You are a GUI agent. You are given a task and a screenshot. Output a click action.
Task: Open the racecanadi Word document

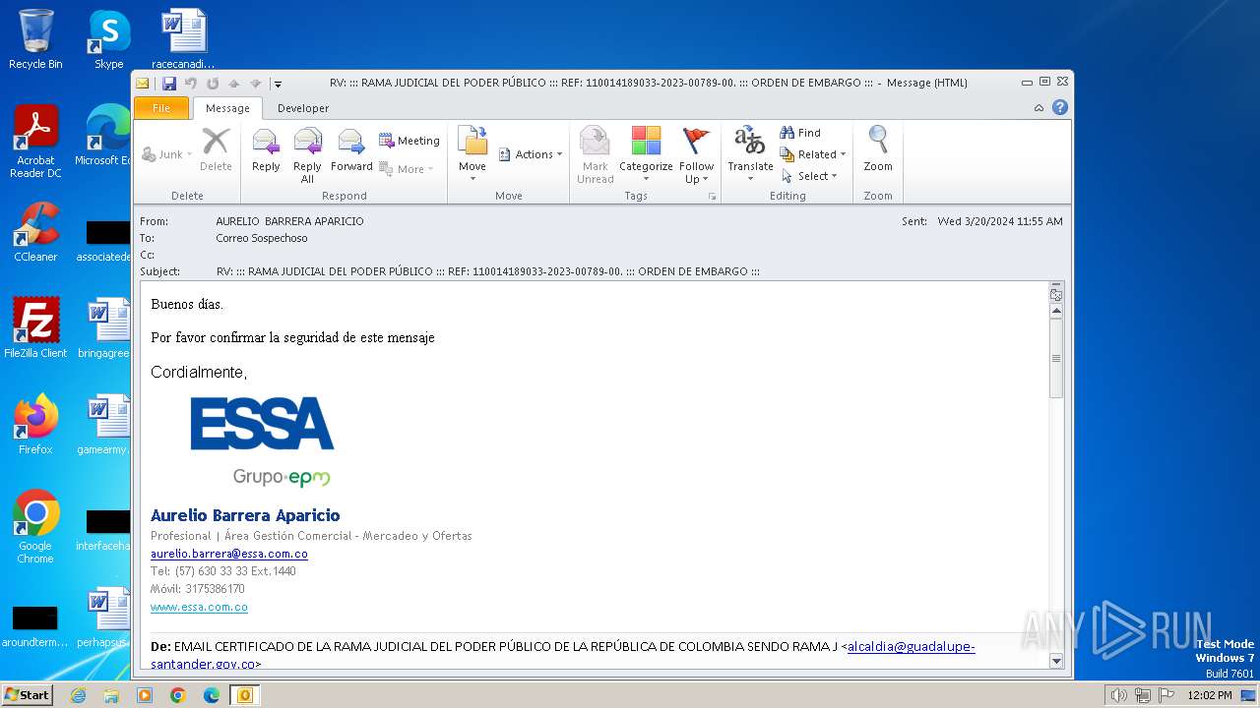[184, 39]
